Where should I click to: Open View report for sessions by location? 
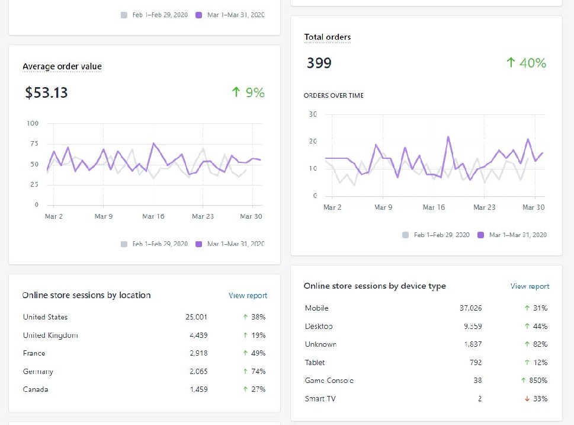point(248,295)
